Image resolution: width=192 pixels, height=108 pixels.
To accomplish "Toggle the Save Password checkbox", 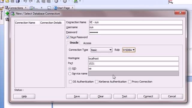I will point(68,37).
